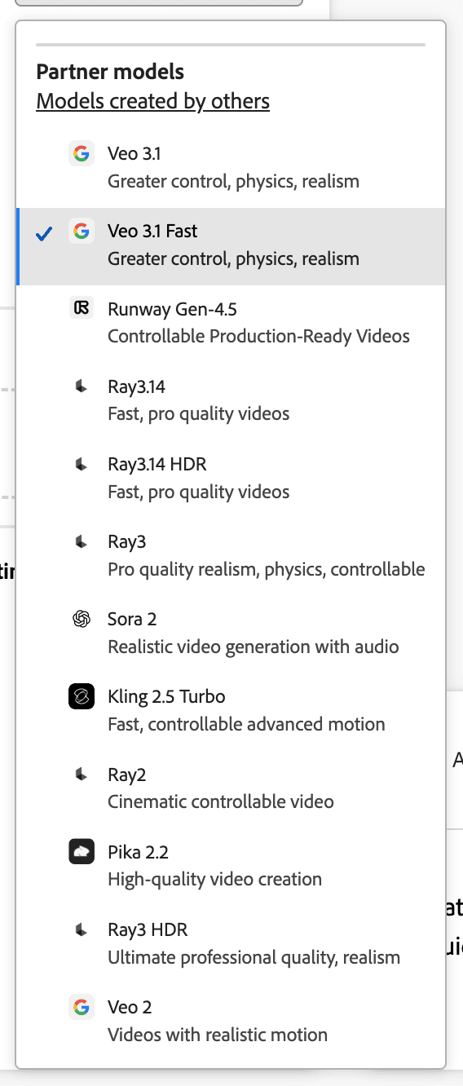Choose Veo 3.1 Fast from the model list
Screen dimensions: 463x1086
tap(231, 246)
